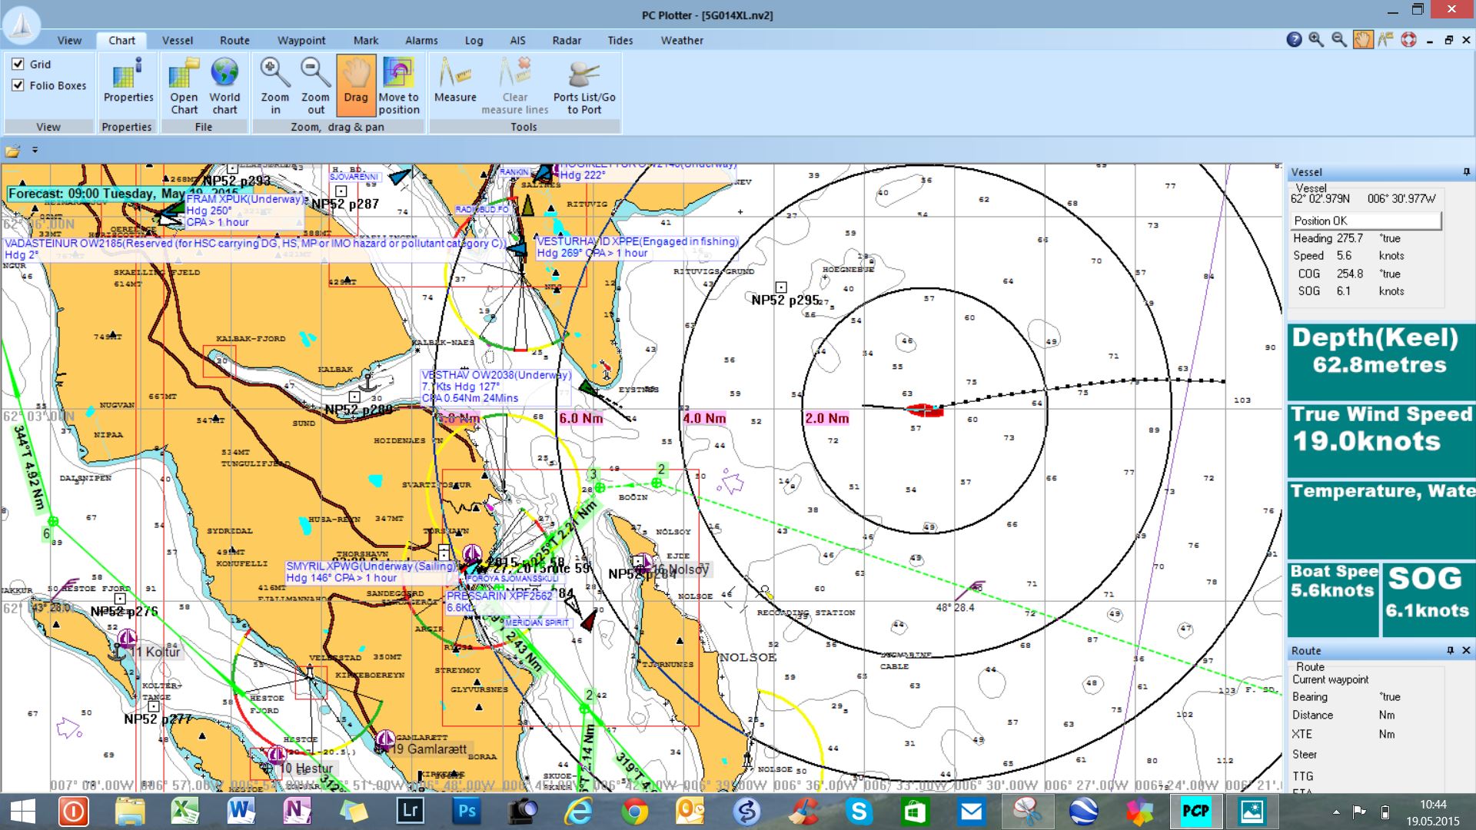This screenshot has width=1476, height=830.
Task: Open Google Chrome from the taskbar
Action: tap(635, 812)
